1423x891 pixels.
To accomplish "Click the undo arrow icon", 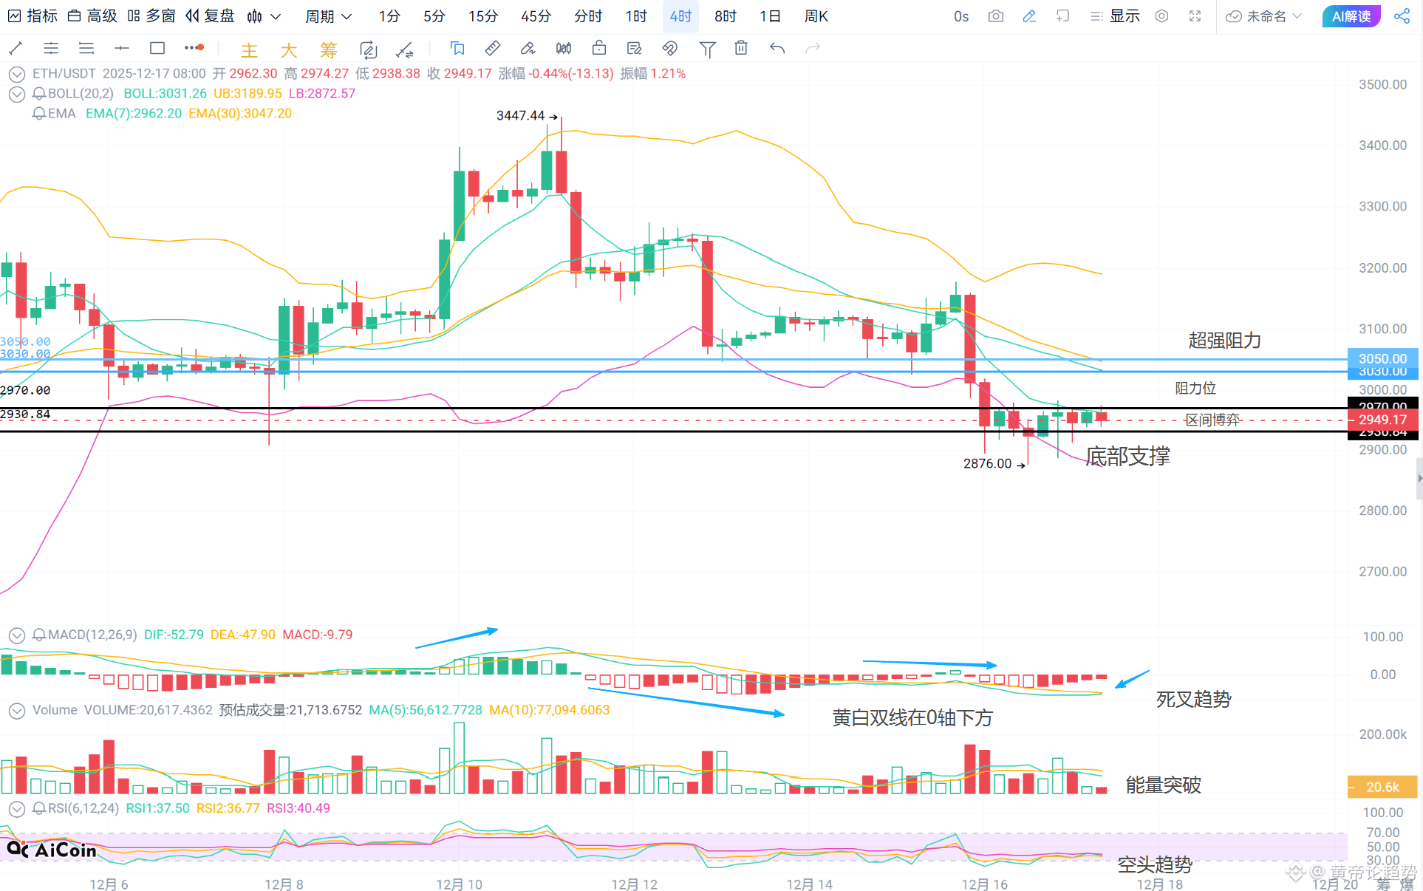I will (777, 49).
